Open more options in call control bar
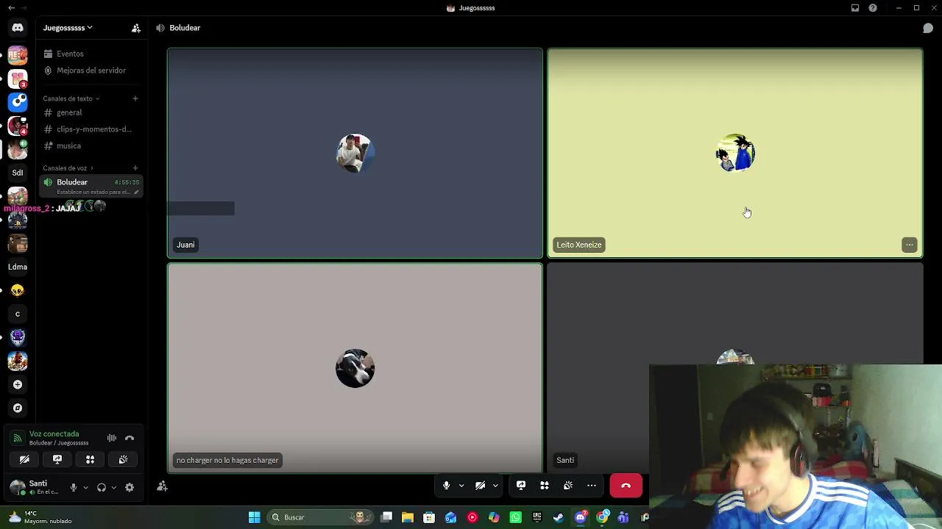Screen dimensions: 942x529 tap(592, 486)
